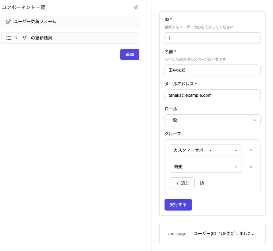Click the メールアドレス field label
The height and width of the screenshot is (251, 273).
(179, 84)
